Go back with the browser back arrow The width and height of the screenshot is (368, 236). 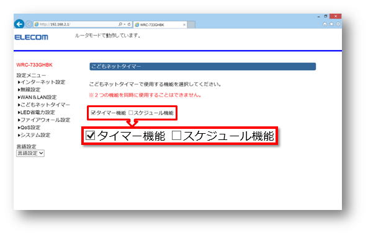[19, 24]
